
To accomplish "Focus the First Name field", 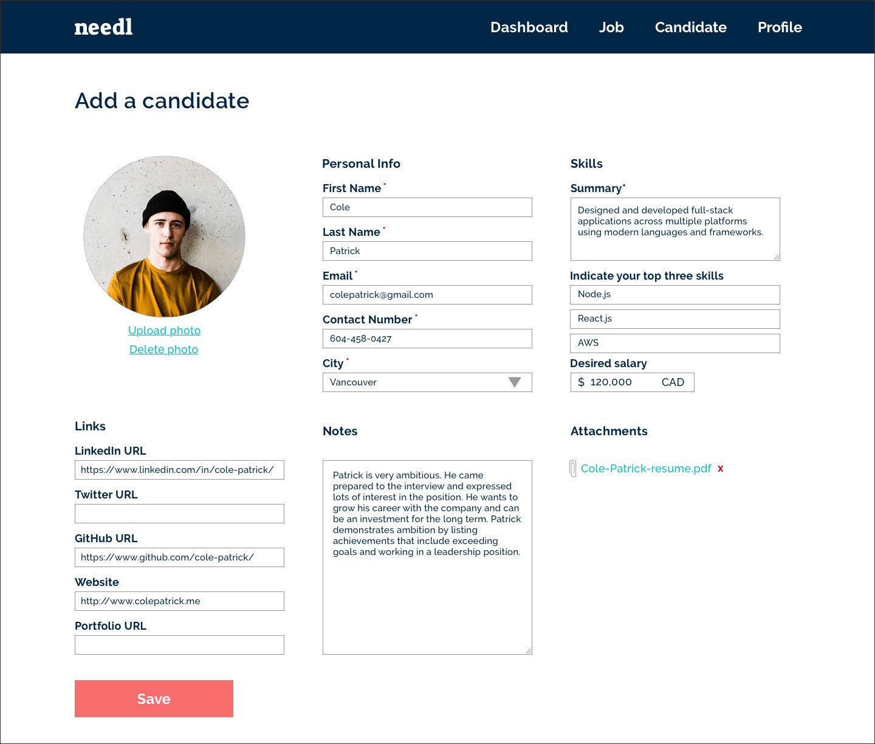I will [427, 207].
